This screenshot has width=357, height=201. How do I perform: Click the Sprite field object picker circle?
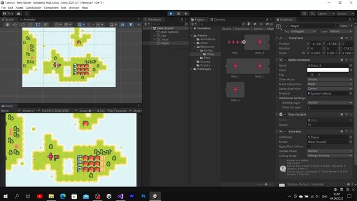(x=351, y=65)
